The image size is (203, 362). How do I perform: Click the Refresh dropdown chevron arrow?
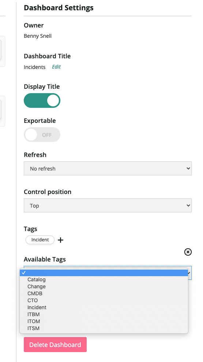[x=188, y=168]
